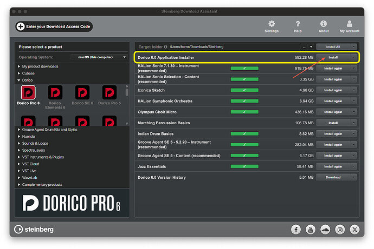
Task: Expand the WaveLab category
Action: tap(19, 178)
